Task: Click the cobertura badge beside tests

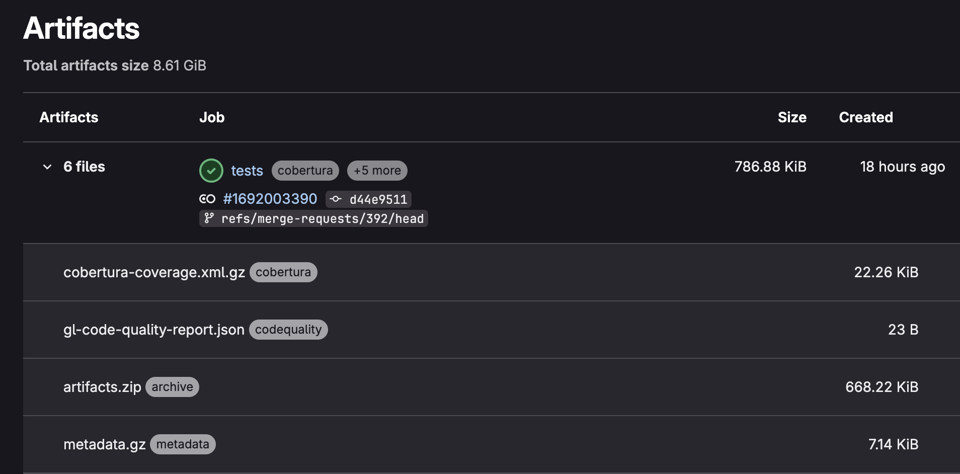Action: [305, 171]
